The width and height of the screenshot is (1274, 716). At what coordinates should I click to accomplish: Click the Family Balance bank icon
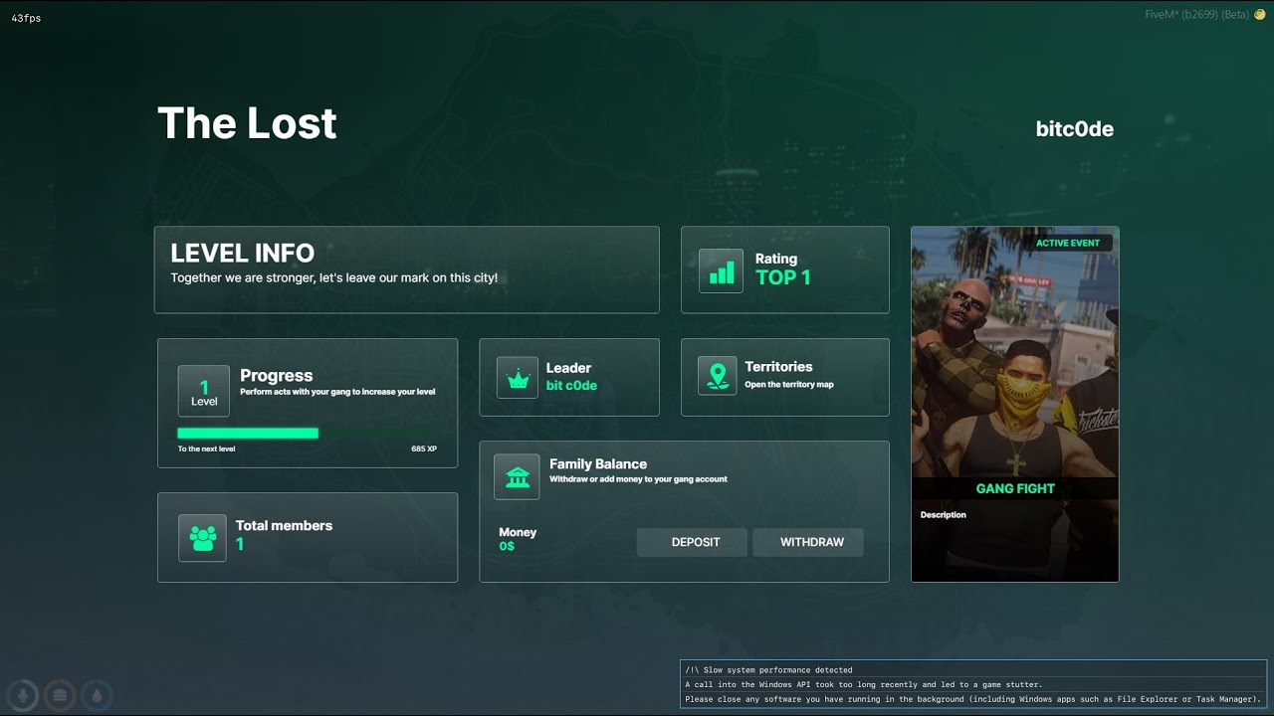point(517,477)
